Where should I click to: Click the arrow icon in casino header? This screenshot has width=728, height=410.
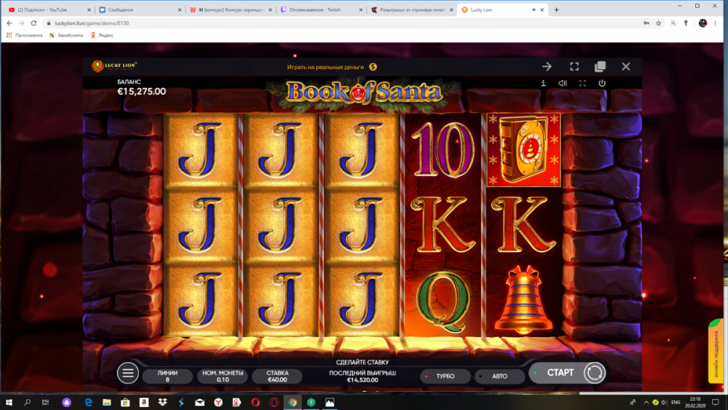click(547, 66)
